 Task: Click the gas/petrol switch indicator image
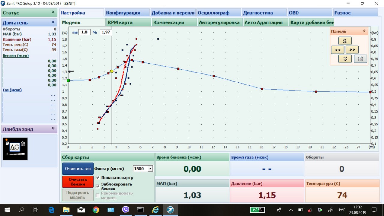(x=15, y=149)
